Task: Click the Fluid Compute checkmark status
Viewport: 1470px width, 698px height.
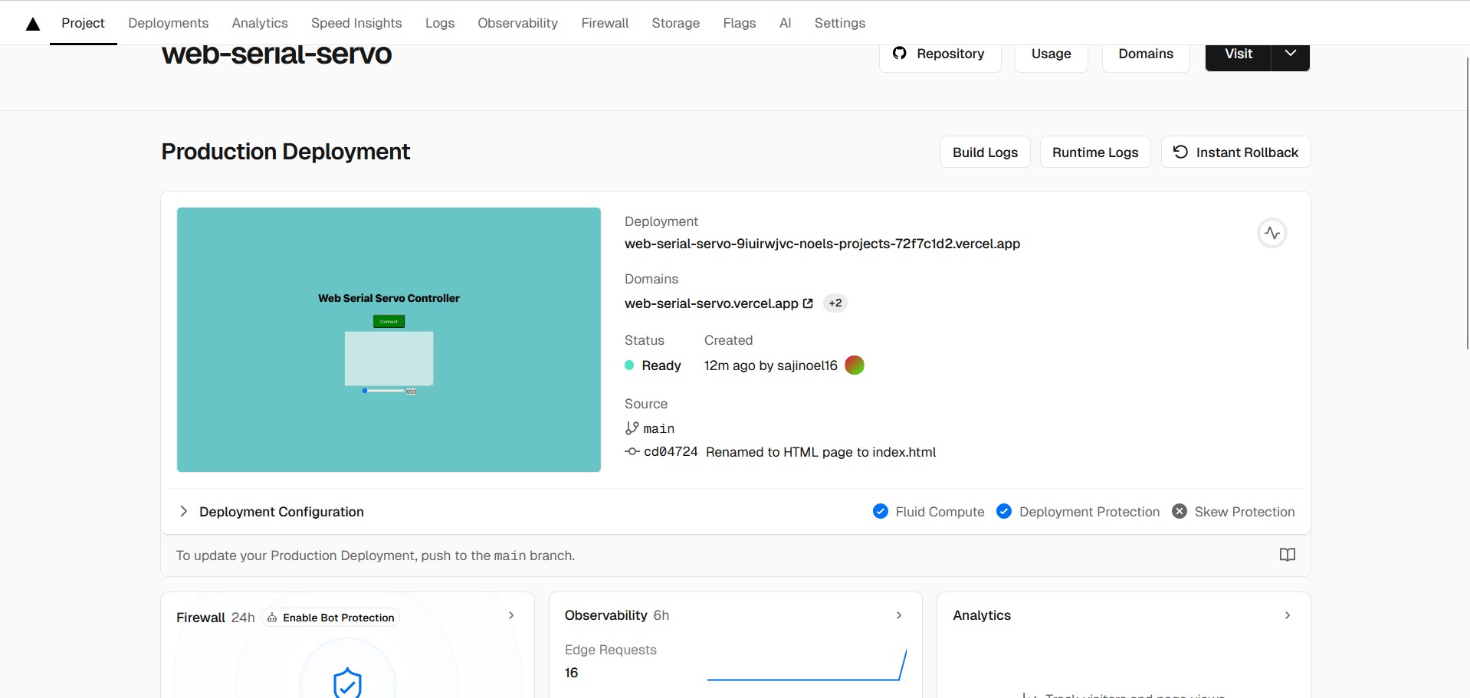Action: 880,512
